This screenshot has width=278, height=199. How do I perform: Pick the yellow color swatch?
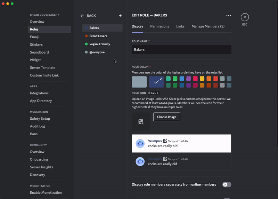202,79
